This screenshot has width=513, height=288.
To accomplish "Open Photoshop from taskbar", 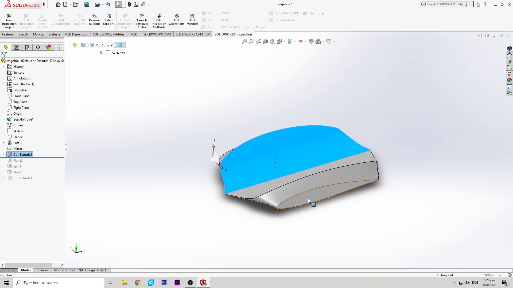I will coord(164,283).
